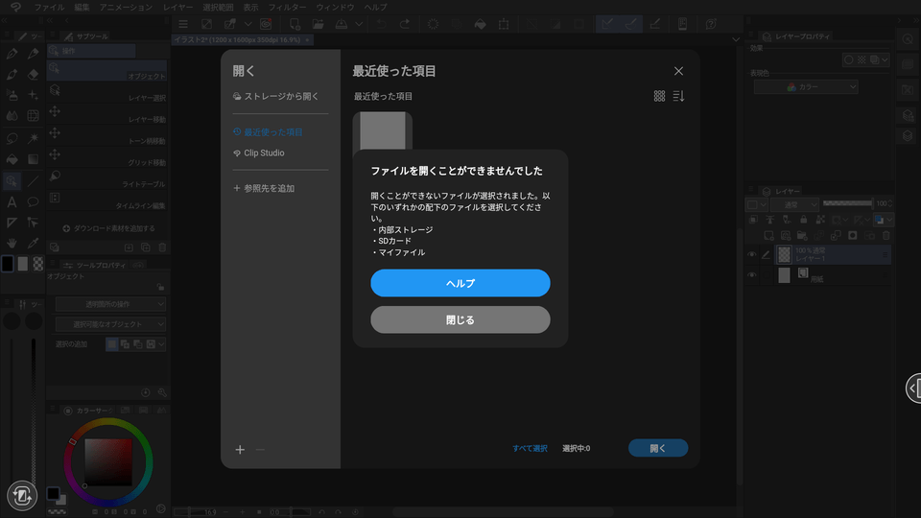The width and height of the screenshot is (921, 518).
Task: Expand the chevron at the canvas tab bar right
Action: pos(736,40)
